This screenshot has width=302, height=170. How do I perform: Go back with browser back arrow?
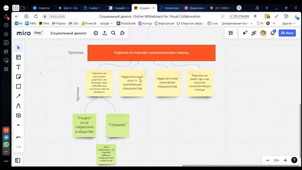pyautogui.click(x=17, y=17)
